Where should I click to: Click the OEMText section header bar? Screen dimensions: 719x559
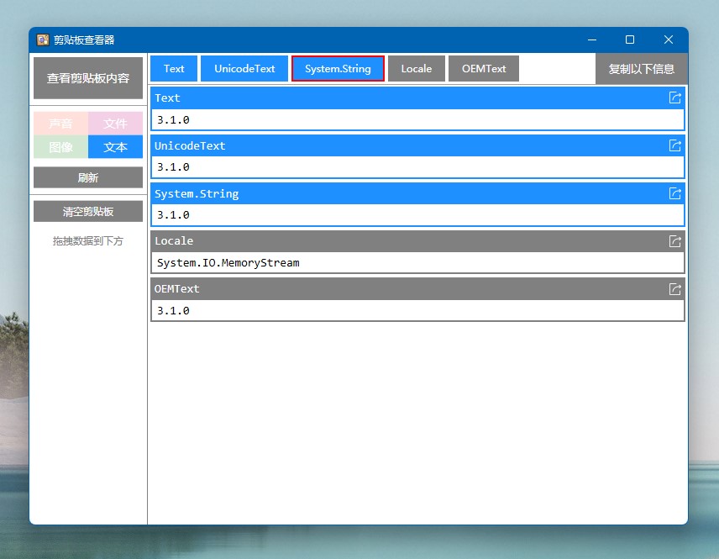pyautogui.click(x=417, y=288)
